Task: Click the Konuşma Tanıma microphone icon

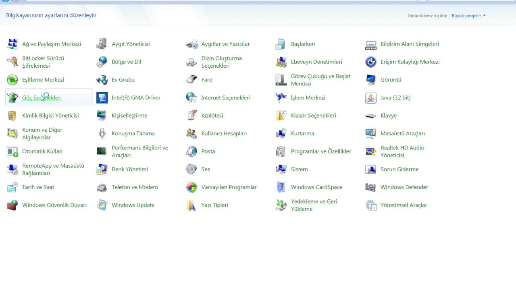Action: click(102, 133)
